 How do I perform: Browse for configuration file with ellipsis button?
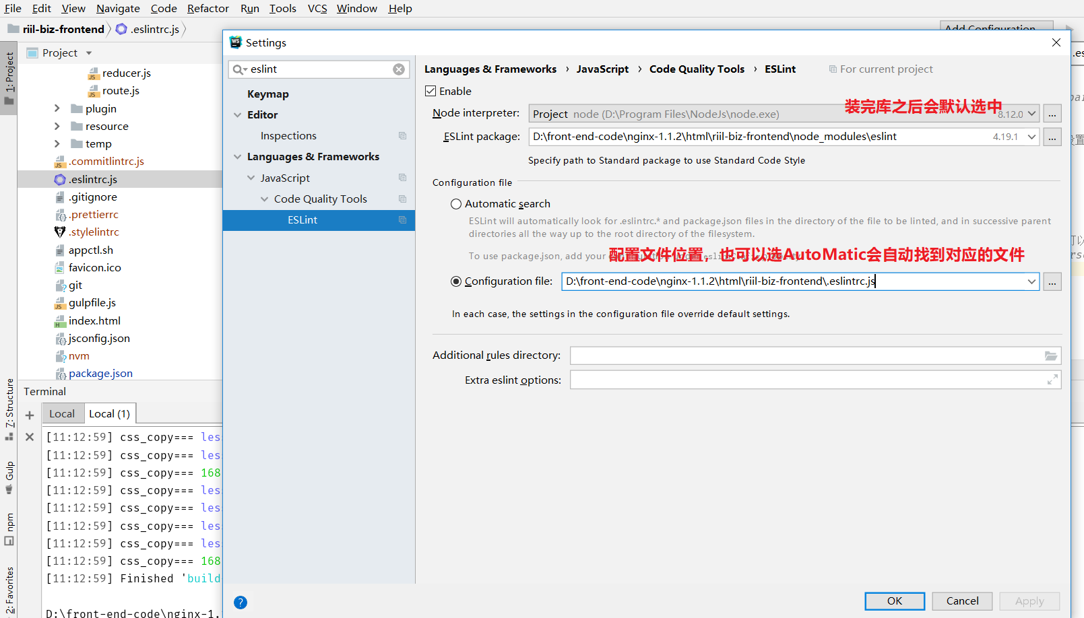[x=1052, y=282]
